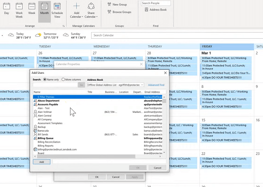Click the Search People field
Viewport: 263px width, 187px height.
pos(156,3)
